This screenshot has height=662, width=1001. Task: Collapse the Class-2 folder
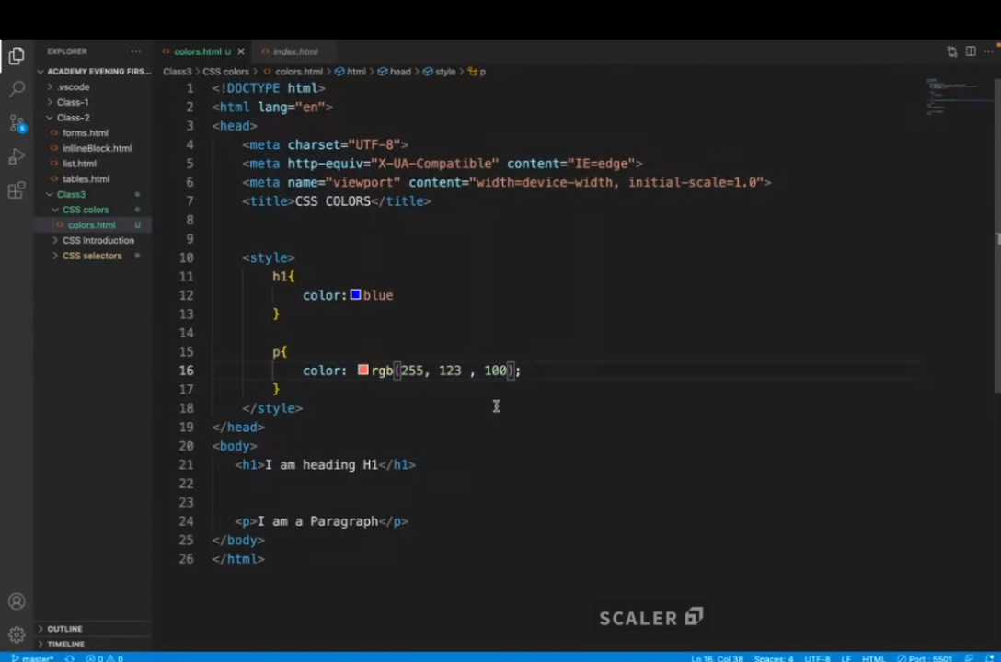coord(72,118)
